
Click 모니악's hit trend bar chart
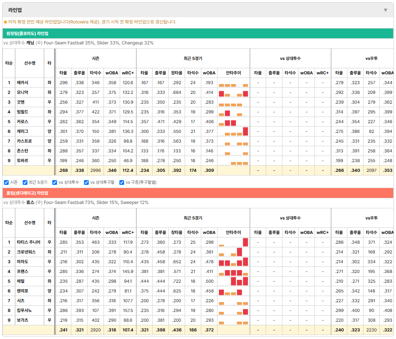pos(233,92)
